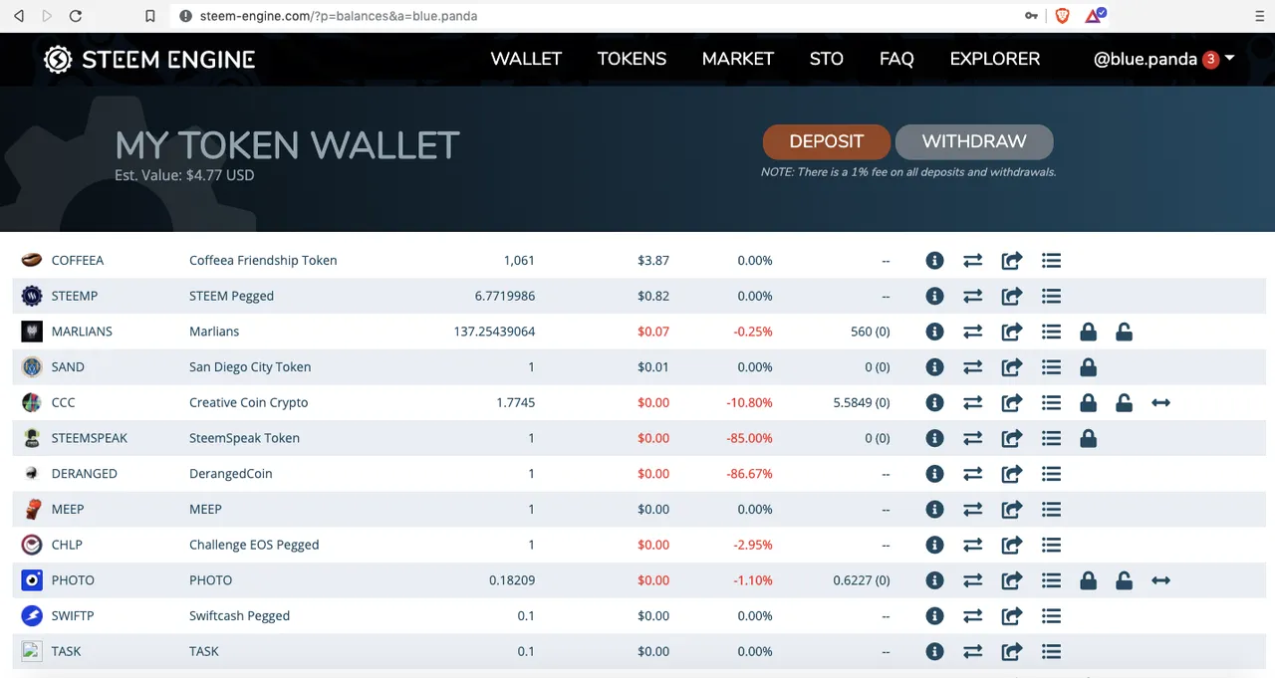Open DERANGED token info icon
This screenshot has width=1275, height=678.
coord(934,474)
